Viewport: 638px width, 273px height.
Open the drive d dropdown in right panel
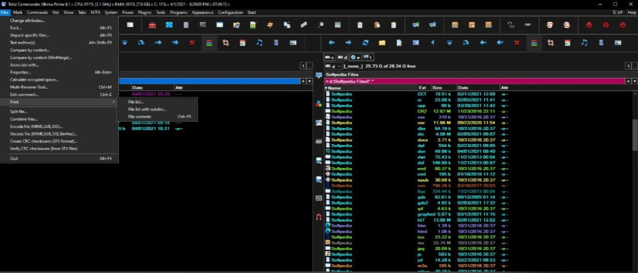point(334,66)
